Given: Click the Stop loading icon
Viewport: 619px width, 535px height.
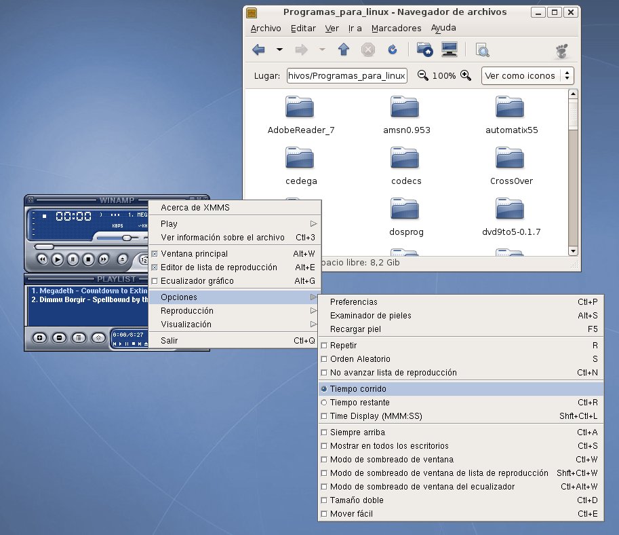Looking at the screenshot, I should point(368,50).
